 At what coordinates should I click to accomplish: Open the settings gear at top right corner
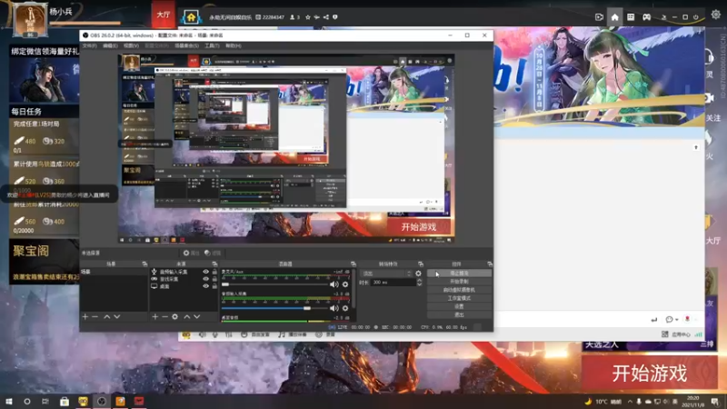point(716,15)
